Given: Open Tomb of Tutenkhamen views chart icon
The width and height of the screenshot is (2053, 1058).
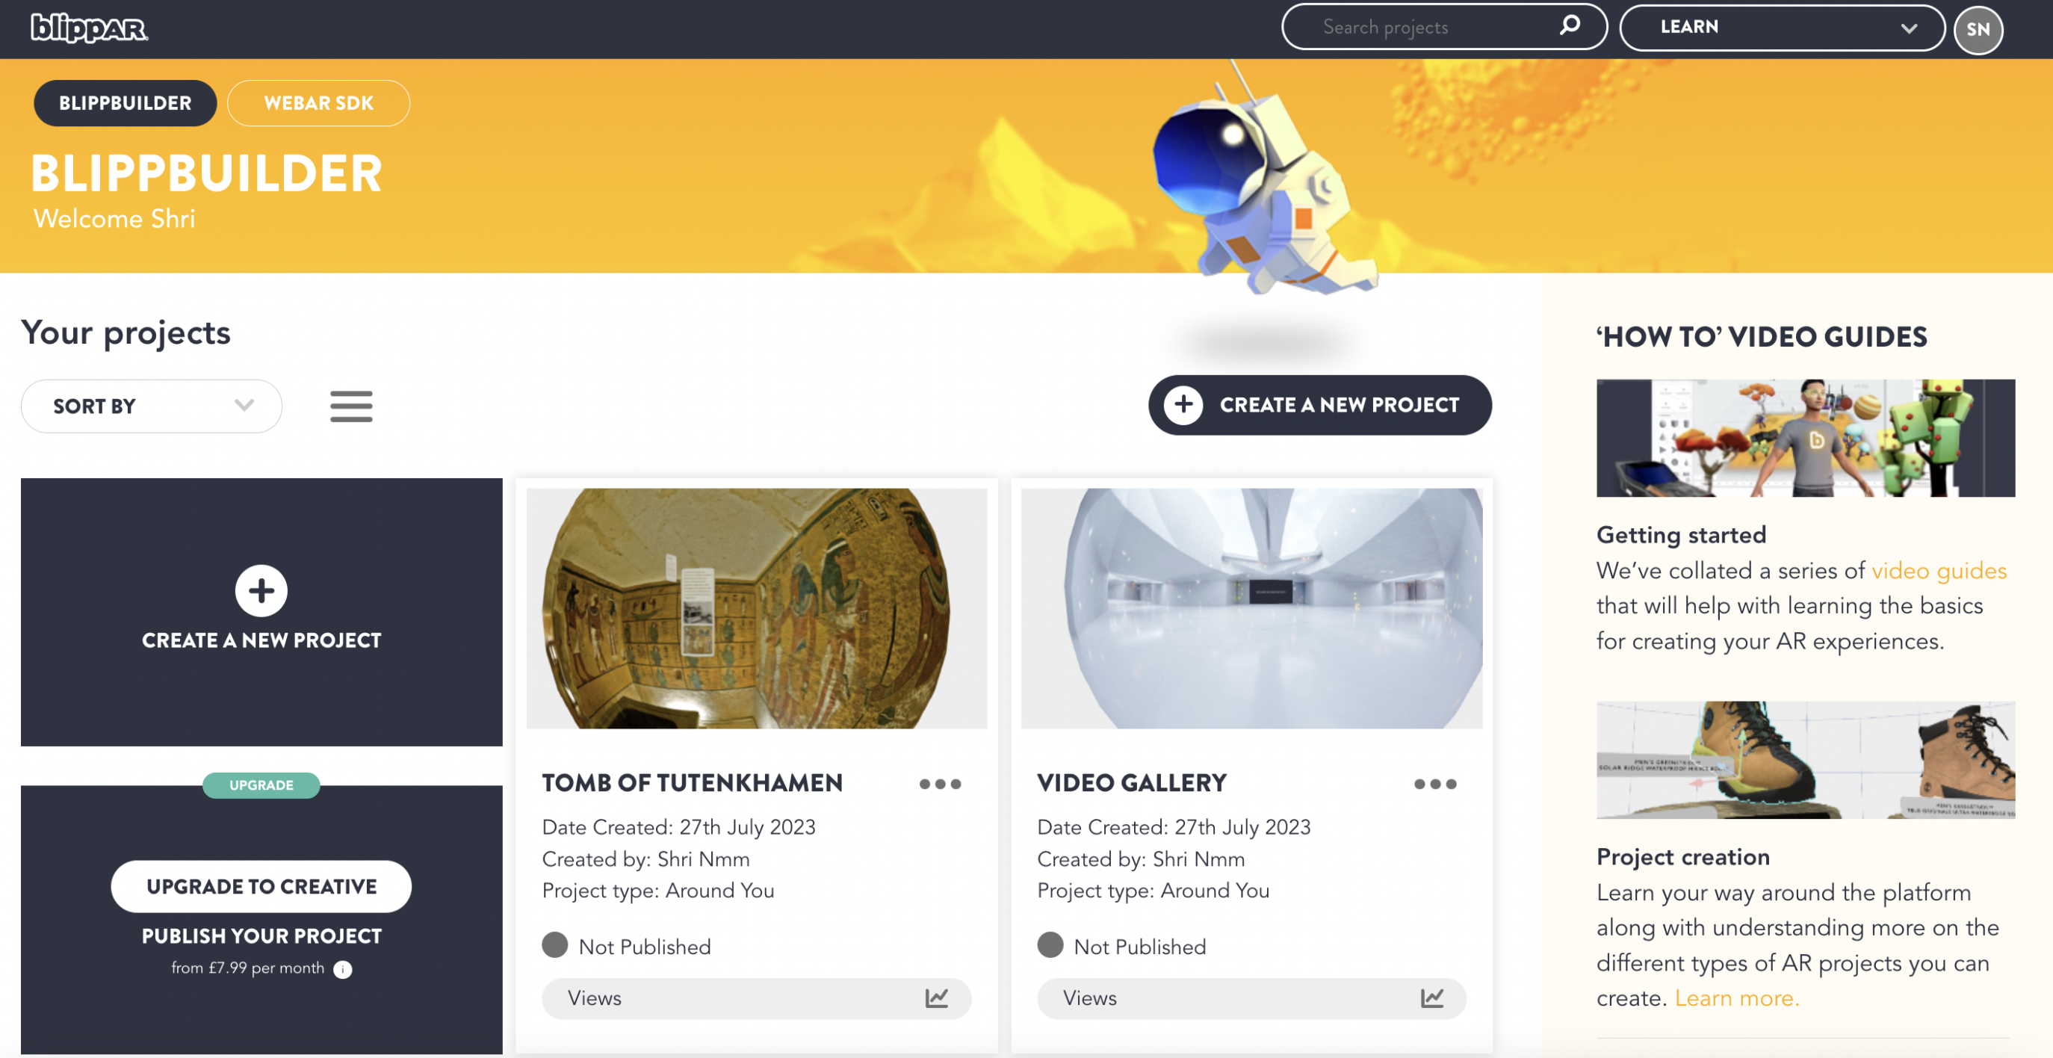Looking at the screenshot, I should 936,997.
